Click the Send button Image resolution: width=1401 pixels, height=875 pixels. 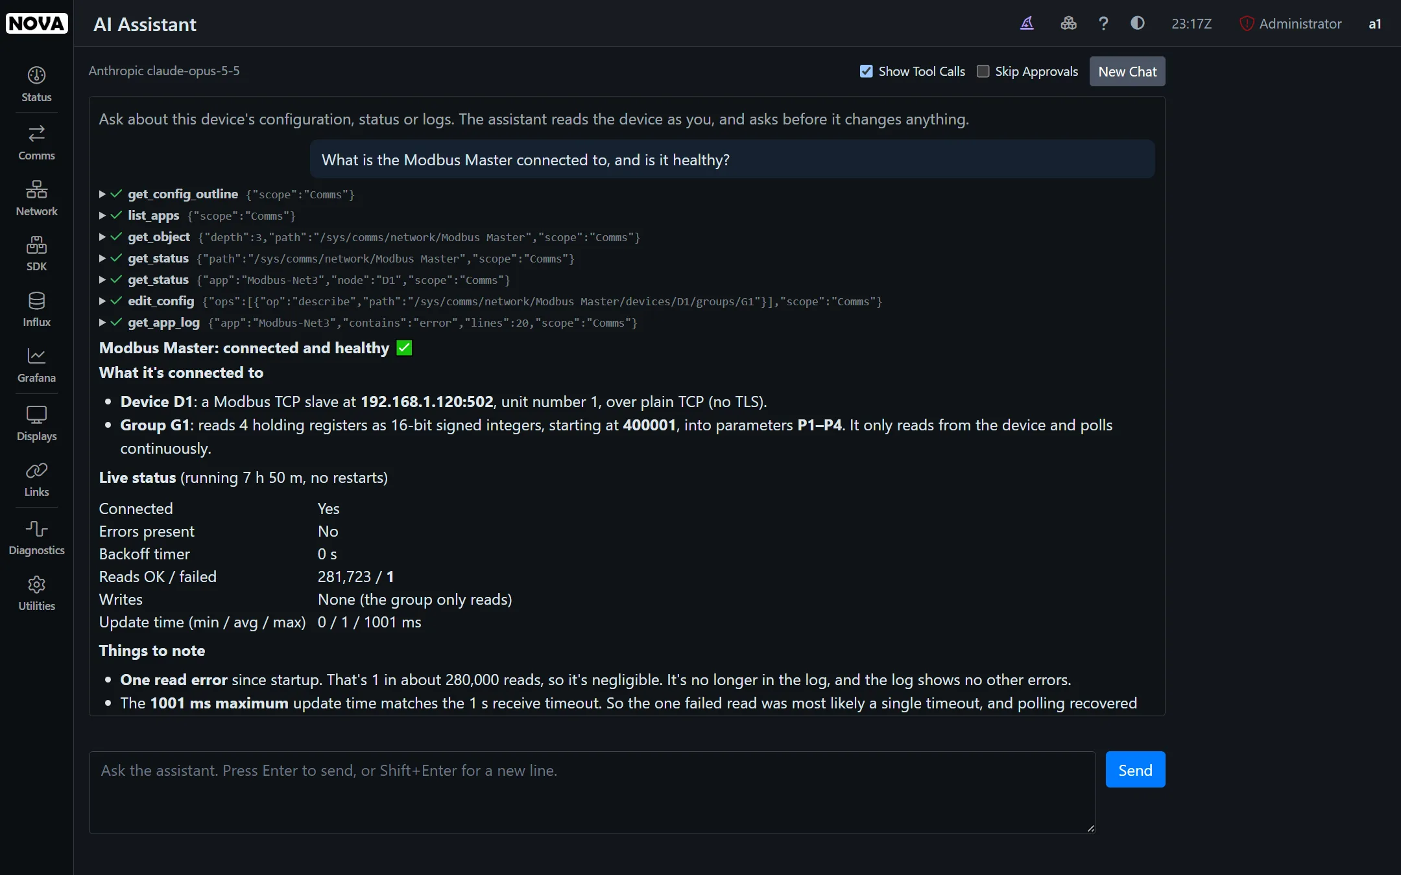[1135, 770]
